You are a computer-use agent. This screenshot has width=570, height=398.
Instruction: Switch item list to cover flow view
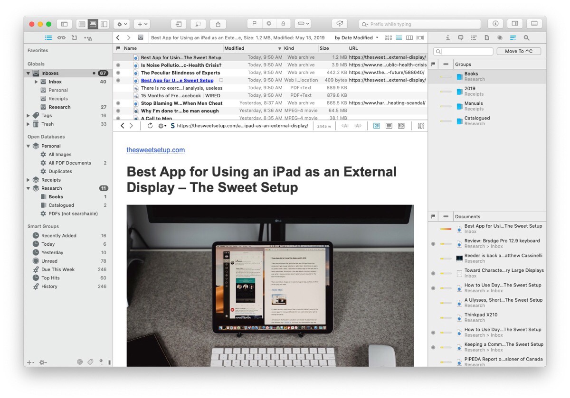tap(420, 37)
